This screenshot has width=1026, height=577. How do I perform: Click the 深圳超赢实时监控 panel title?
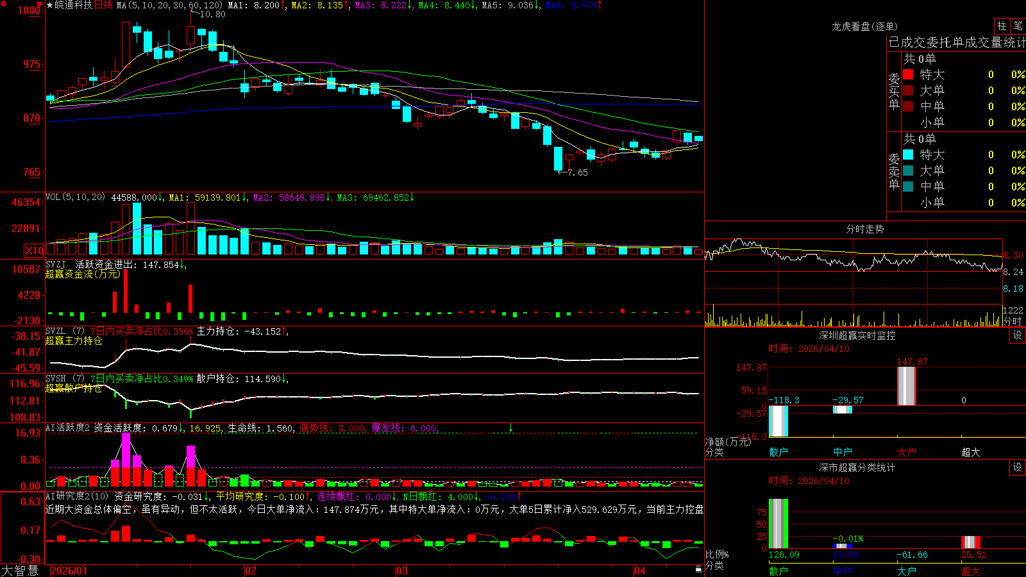(857, 335)
